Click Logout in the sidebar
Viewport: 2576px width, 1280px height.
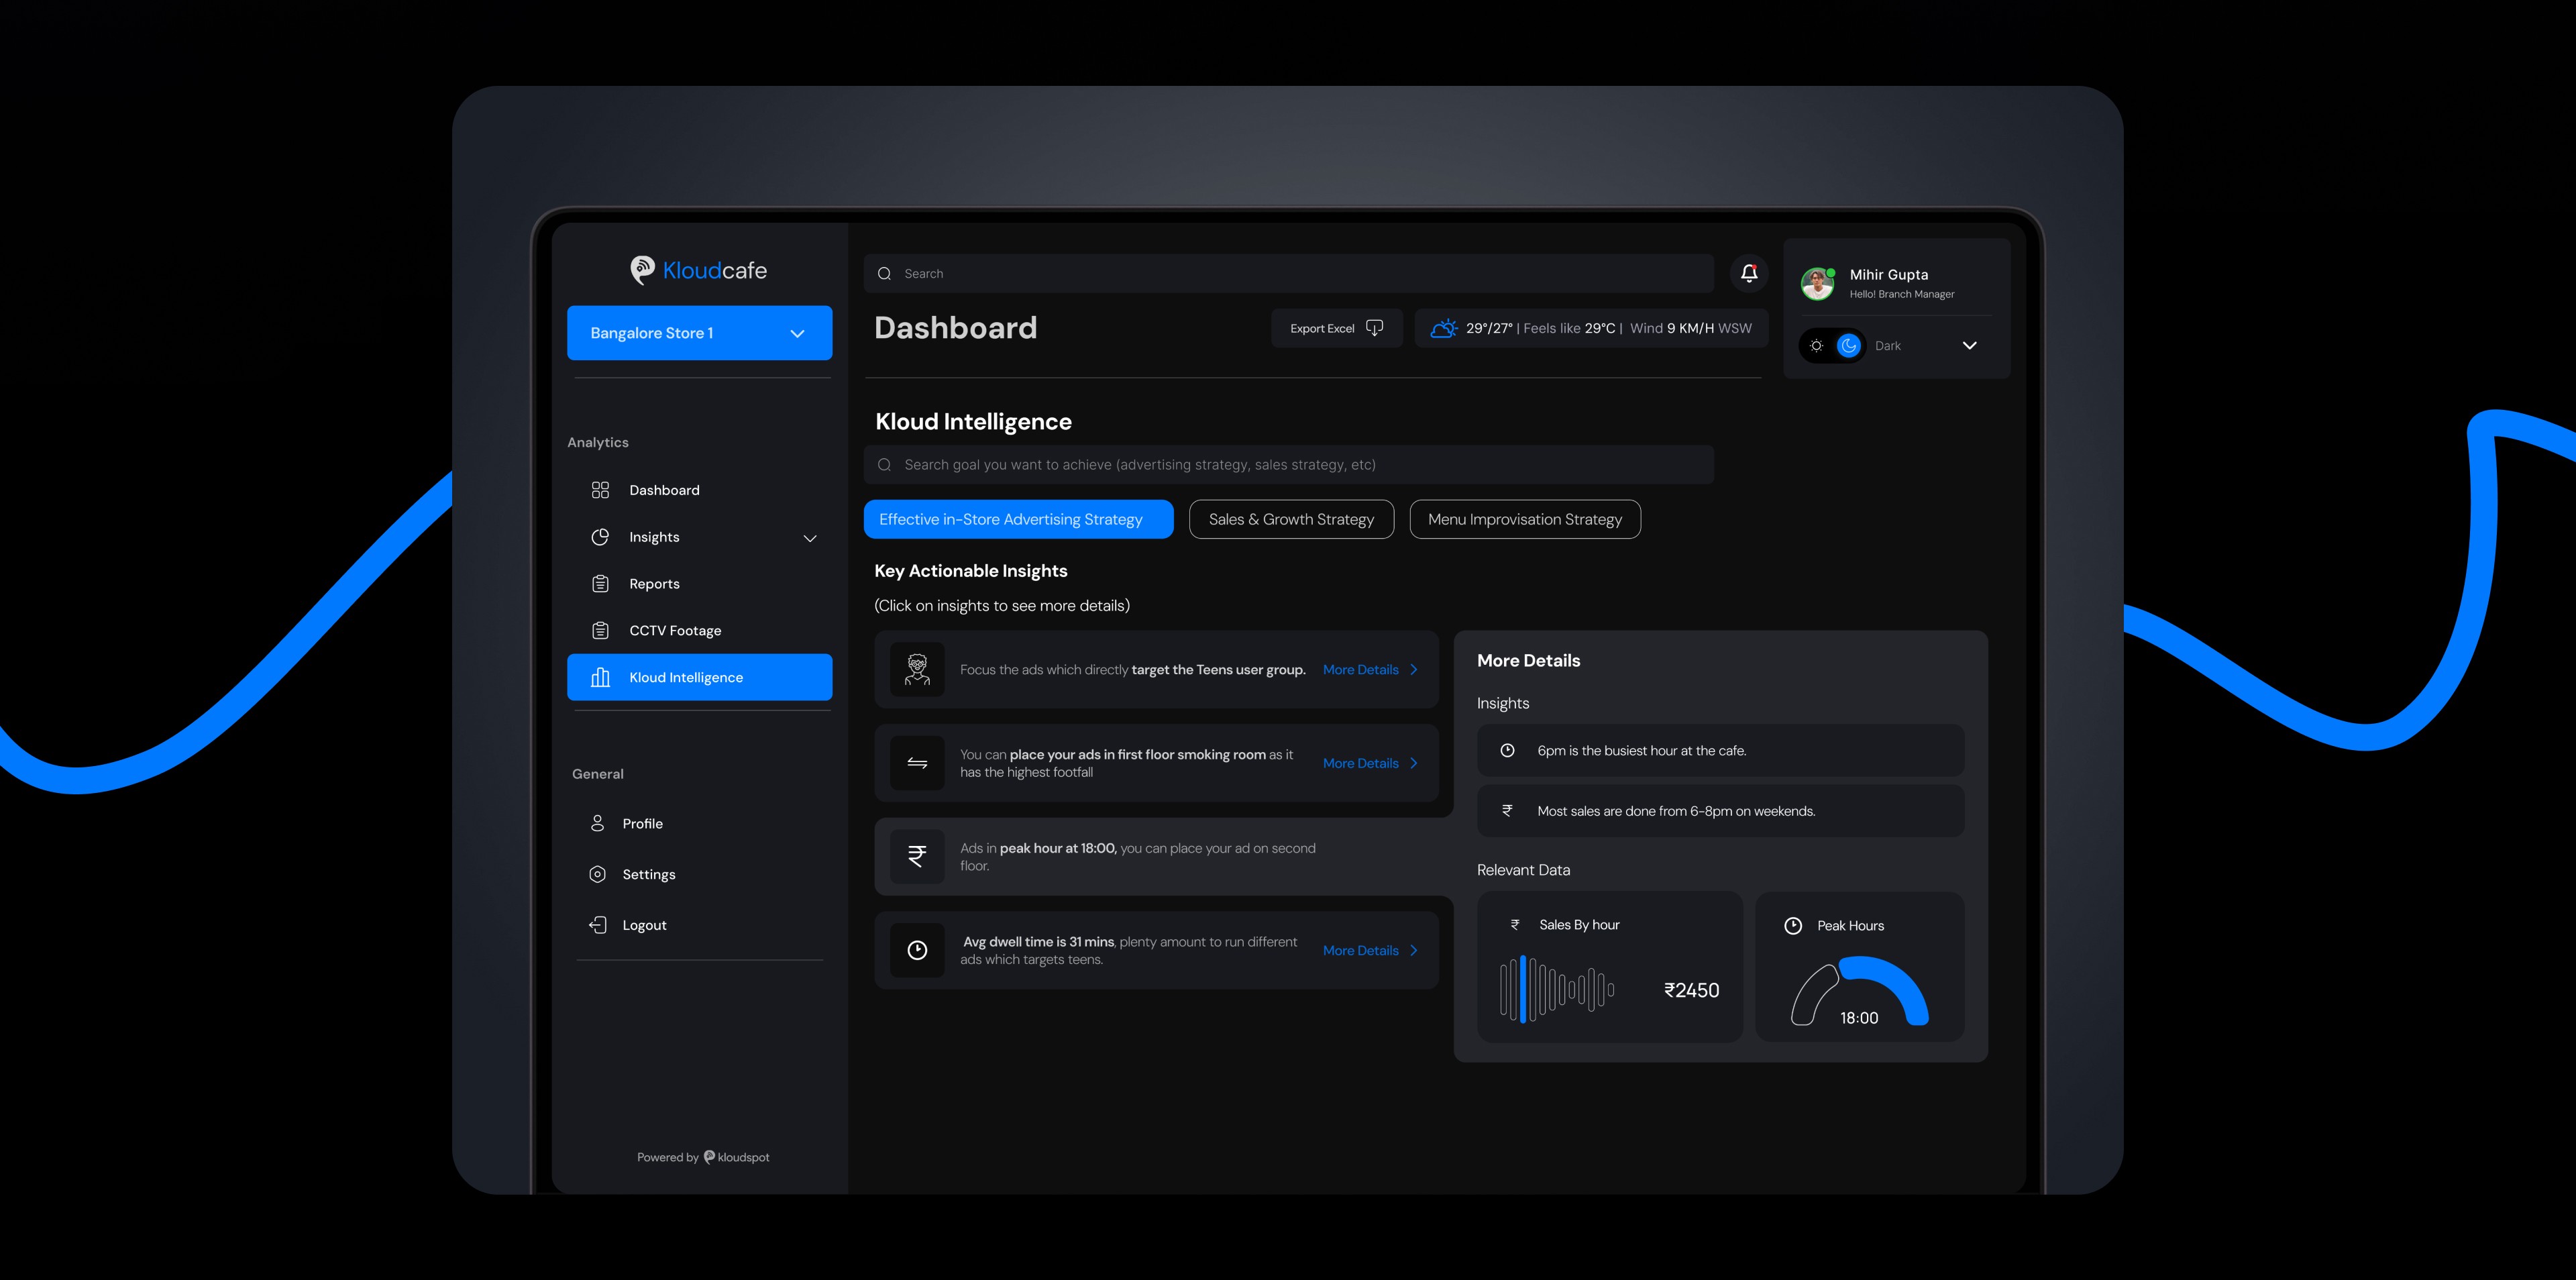coord(643,925)
